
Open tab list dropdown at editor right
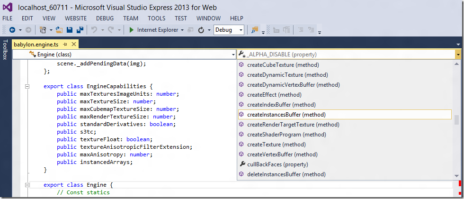point(458,45)
